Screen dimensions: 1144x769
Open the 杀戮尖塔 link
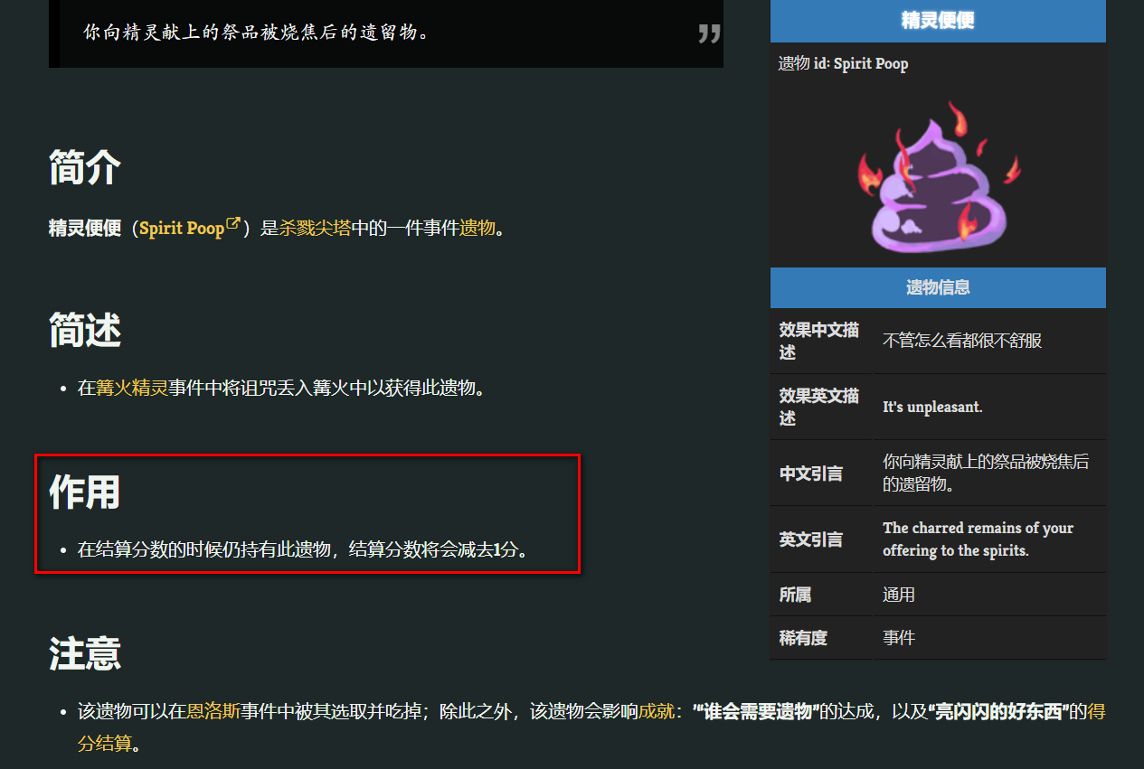[315, 228]
